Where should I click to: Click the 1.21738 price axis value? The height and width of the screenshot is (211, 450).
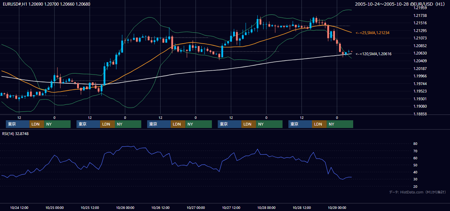[420, 15]
